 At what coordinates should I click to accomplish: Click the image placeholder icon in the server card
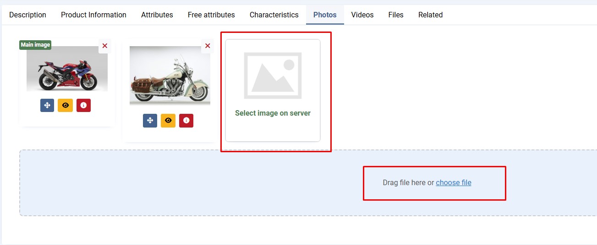click(x=273, y=75)
